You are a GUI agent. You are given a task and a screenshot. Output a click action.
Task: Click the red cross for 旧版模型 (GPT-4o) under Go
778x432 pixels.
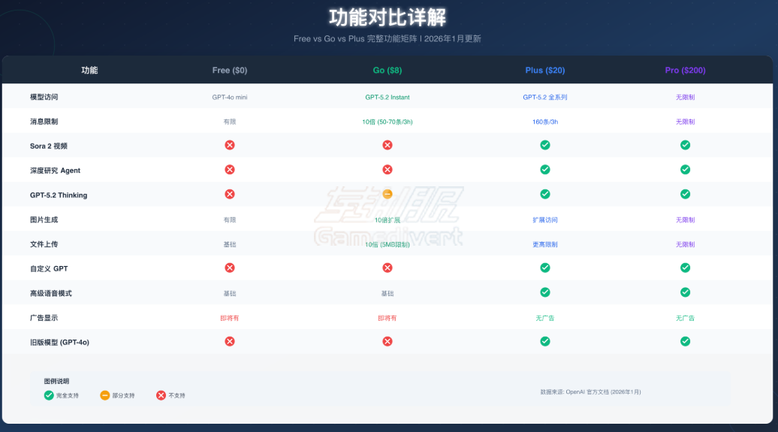tap(387, 342)
